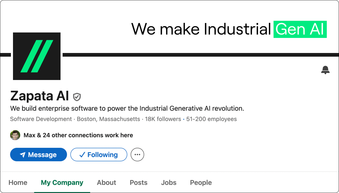
Task: Go to the About tab
Action: pyautogui.click(x=107, y=183)
